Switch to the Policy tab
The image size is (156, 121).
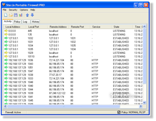(x=17, y=22)
